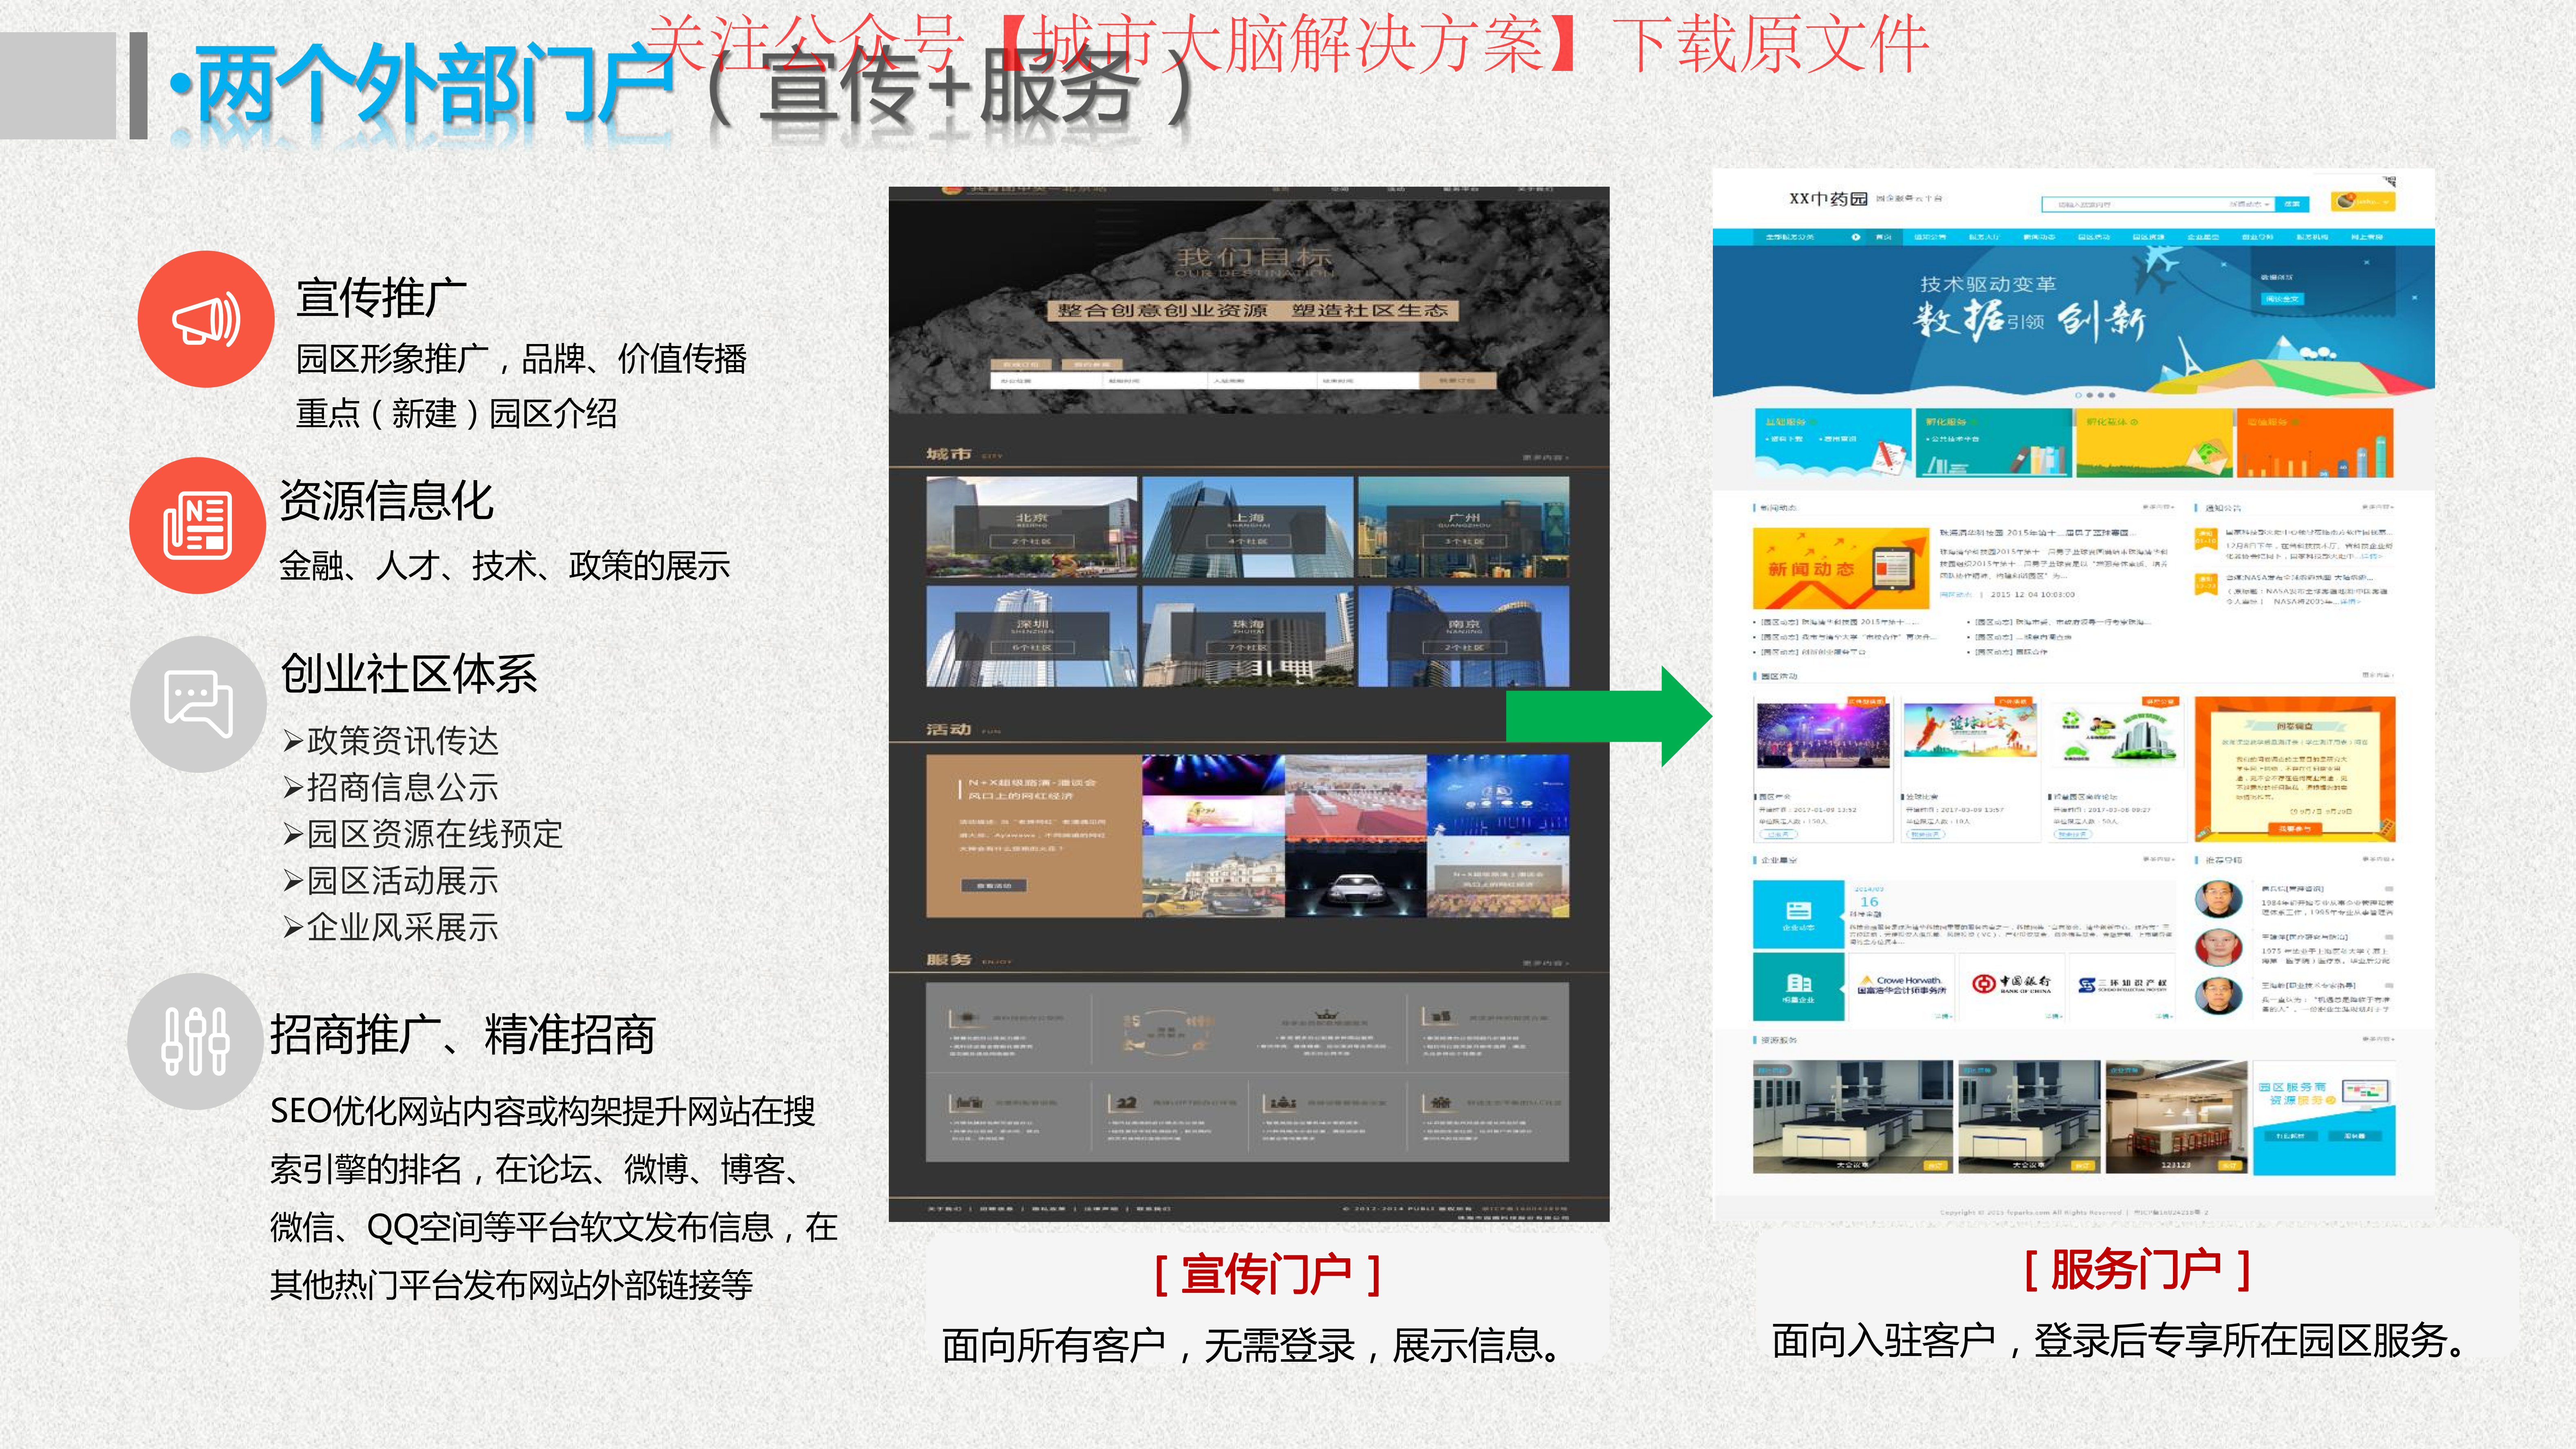Click the XX中药园 site logo

pos(1828,199)
